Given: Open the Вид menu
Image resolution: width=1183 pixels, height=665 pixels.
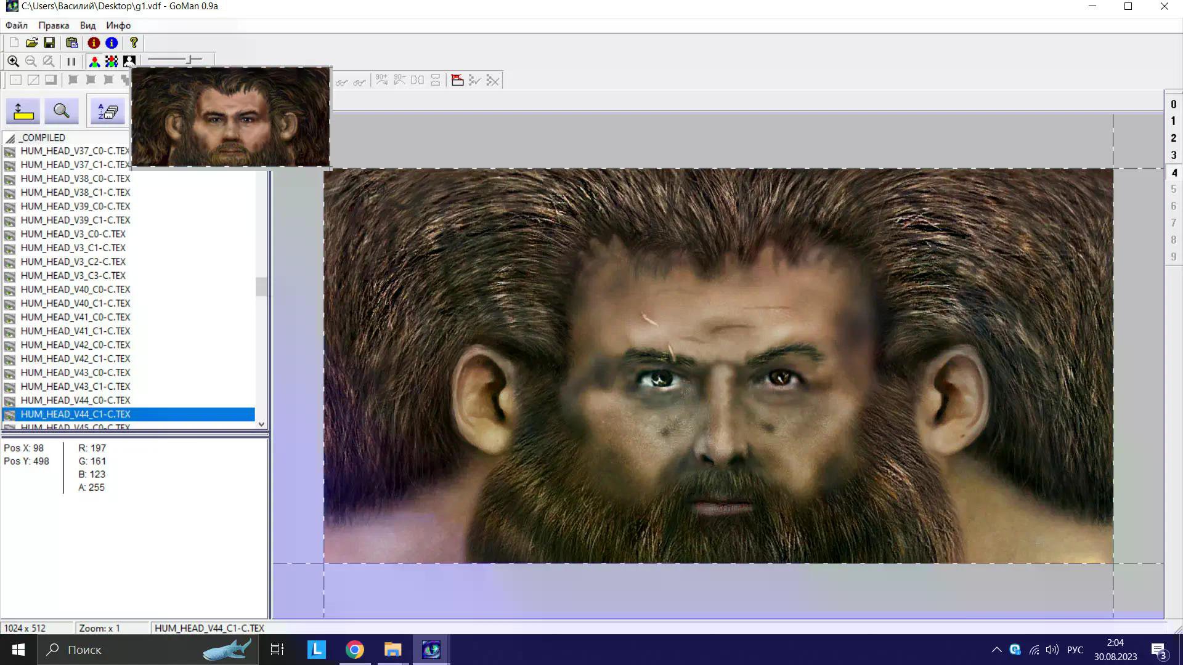Looking at the screenshot, I should pos(87,25).
